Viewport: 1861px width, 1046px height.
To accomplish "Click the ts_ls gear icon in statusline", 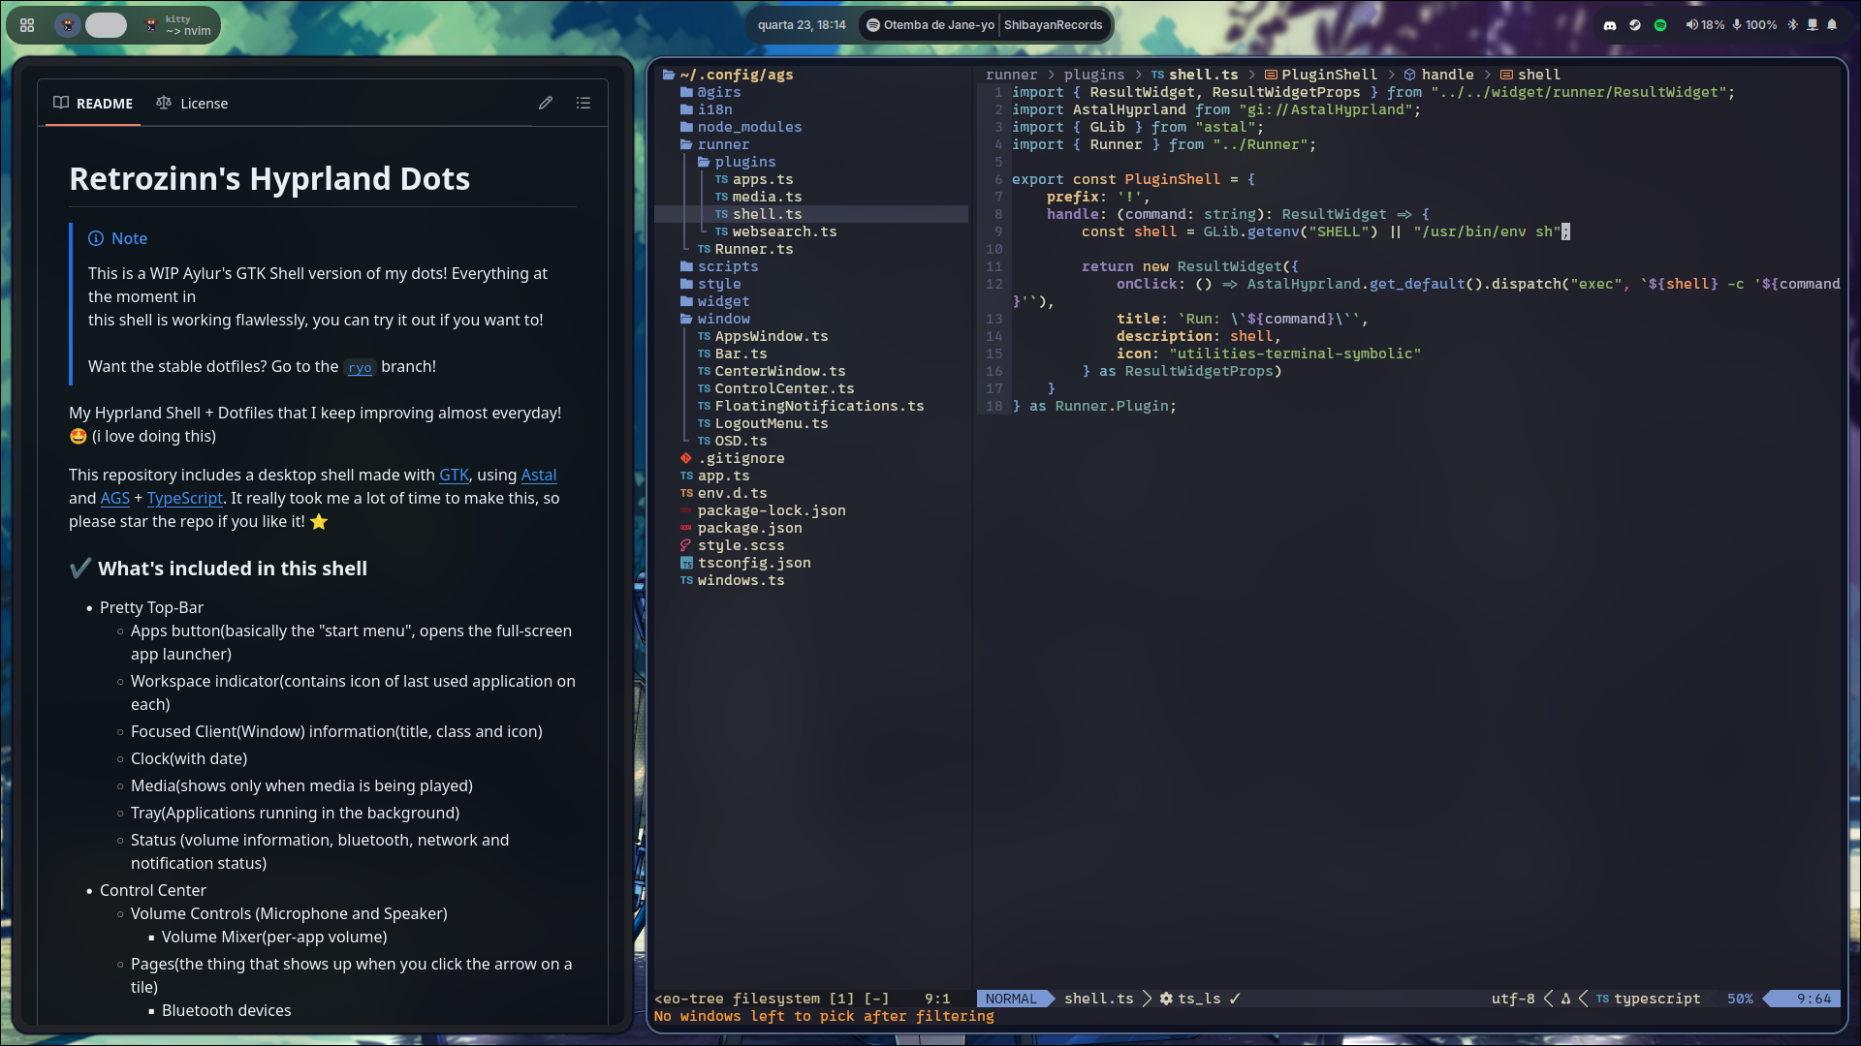I will click(x=1166, y=999).
